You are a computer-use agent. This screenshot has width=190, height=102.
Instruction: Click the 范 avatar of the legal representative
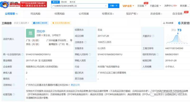coord(30,33)
